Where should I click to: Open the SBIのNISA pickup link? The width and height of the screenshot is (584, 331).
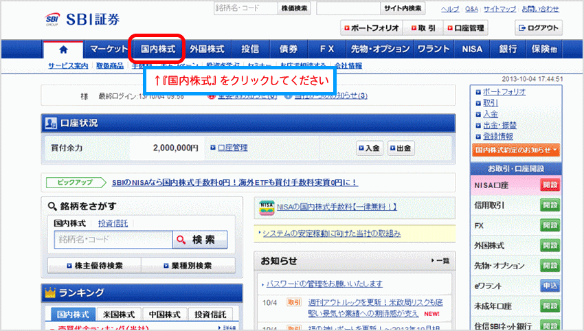tap(235, 183)
